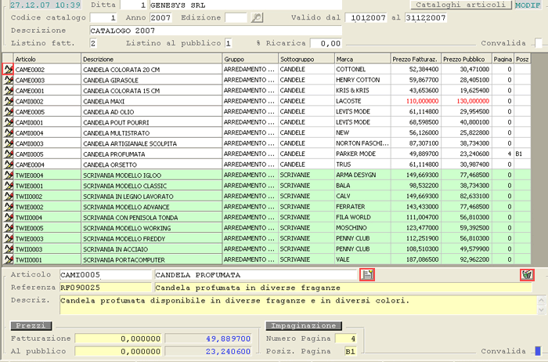This screenshot has width=548, height=362.
Task: Click the Cataloghi articoli button
Action: tap(460, 5)
